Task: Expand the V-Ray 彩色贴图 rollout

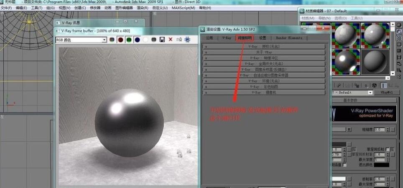Action: [x=264, y=87]
